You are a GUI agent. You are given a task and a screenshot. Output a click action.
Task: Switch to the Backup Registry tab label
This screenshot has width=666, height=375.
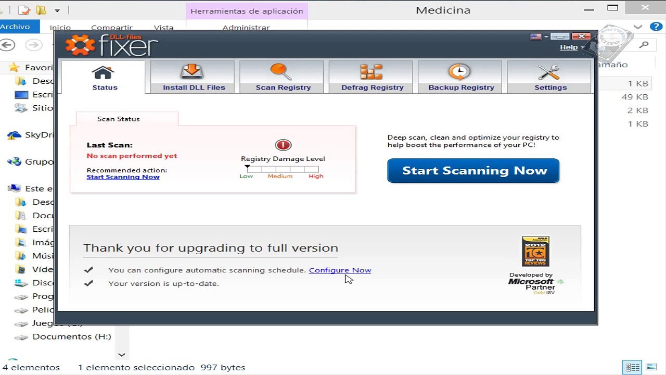tap(461, 87)
